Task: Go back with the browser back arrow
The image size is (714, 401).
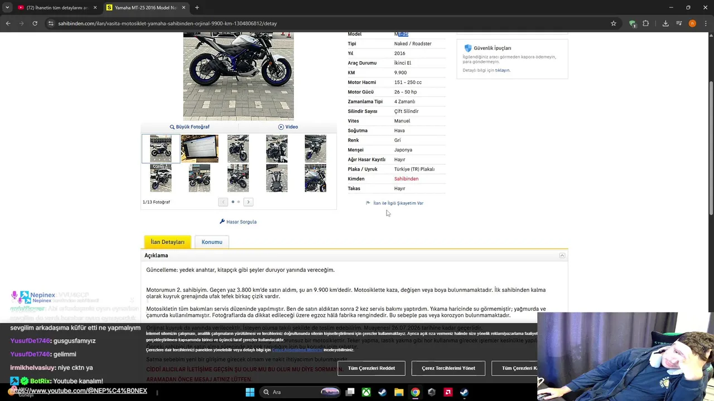Action: pos(8,23)
